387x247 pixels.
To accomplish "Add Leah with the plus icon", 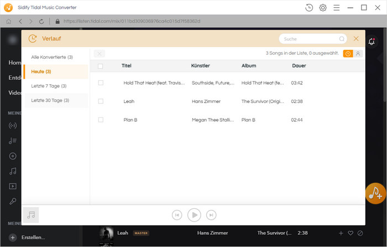I will tap(341, 233).
